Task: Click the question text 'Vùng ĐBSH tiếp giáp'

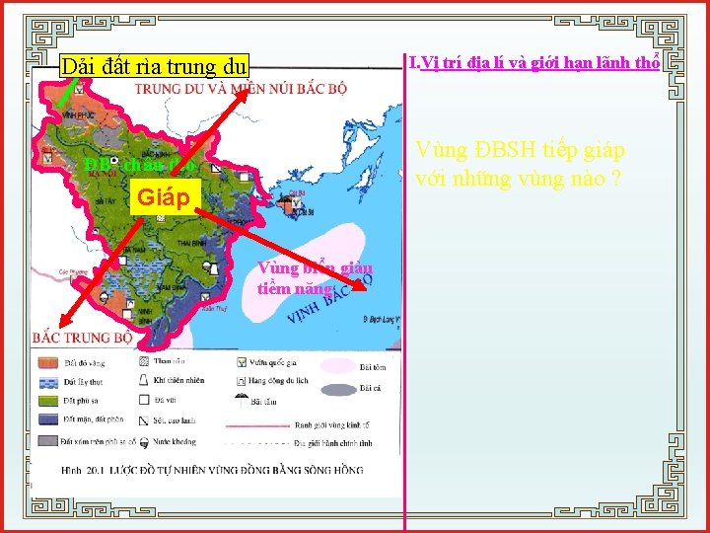Action: point(521,150)
